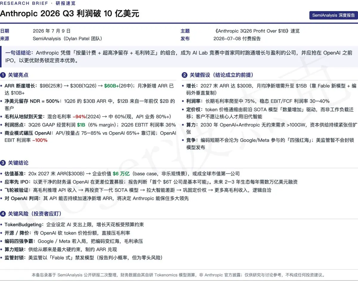
Task: Click the 发布 value 2026-07-08 付费报告
Action: point(237,39)
